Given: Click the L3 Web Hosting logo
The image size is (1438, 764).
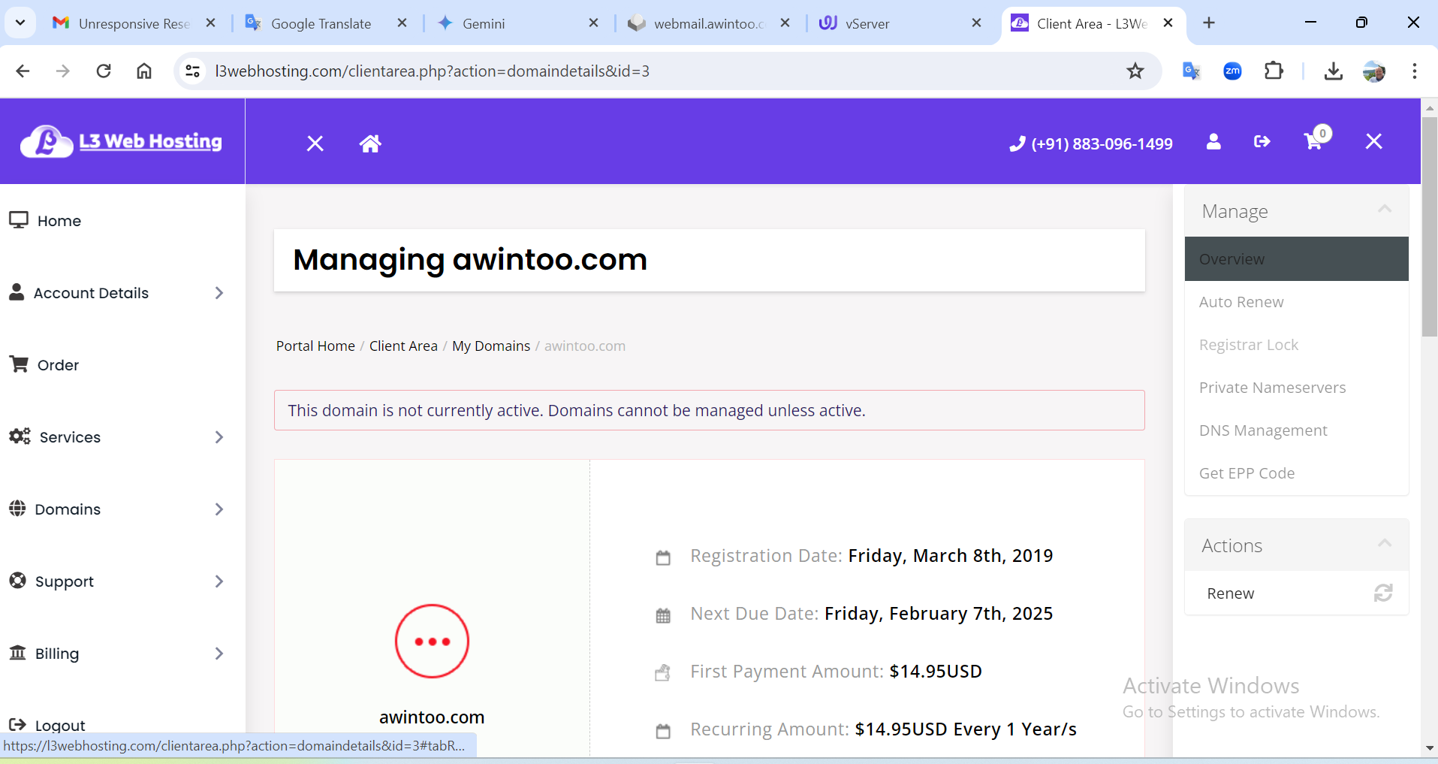Looking at the screenshot, I should [122, 141].
